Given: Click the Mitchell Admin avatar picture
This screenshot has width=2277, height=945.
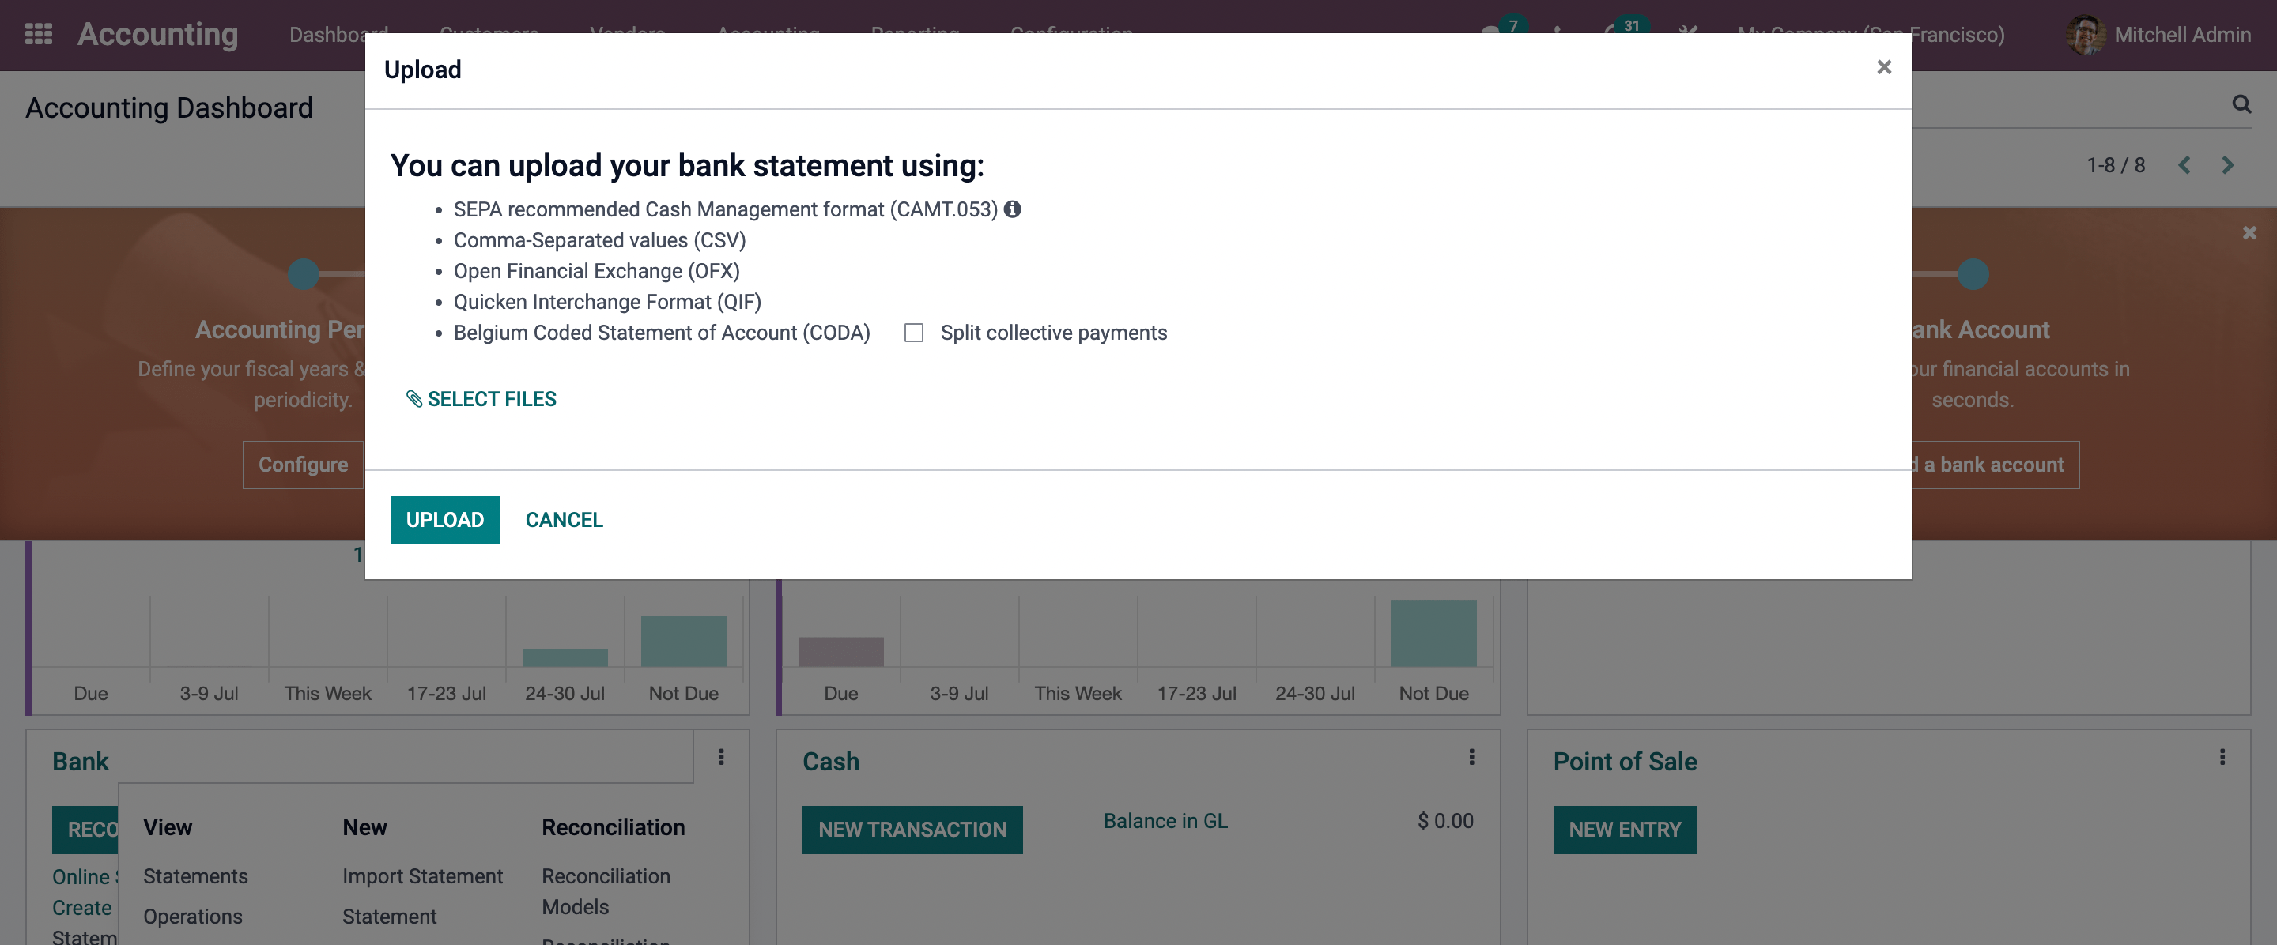Looking at the screenshot, I should pyautogui.click(x=2084, y=35).
